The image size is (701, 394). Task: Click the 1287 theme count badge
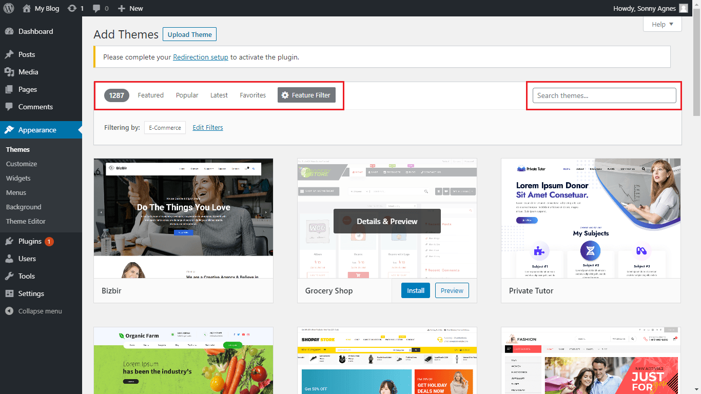point(116,95)
